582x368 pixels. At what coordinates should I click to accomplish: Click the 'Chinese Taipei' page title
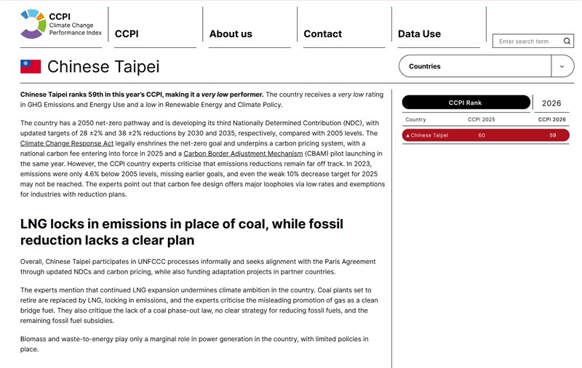click(103, 67)
